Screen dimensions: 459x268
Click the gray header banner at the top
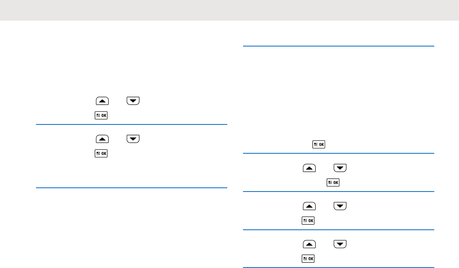pos(229,10)
